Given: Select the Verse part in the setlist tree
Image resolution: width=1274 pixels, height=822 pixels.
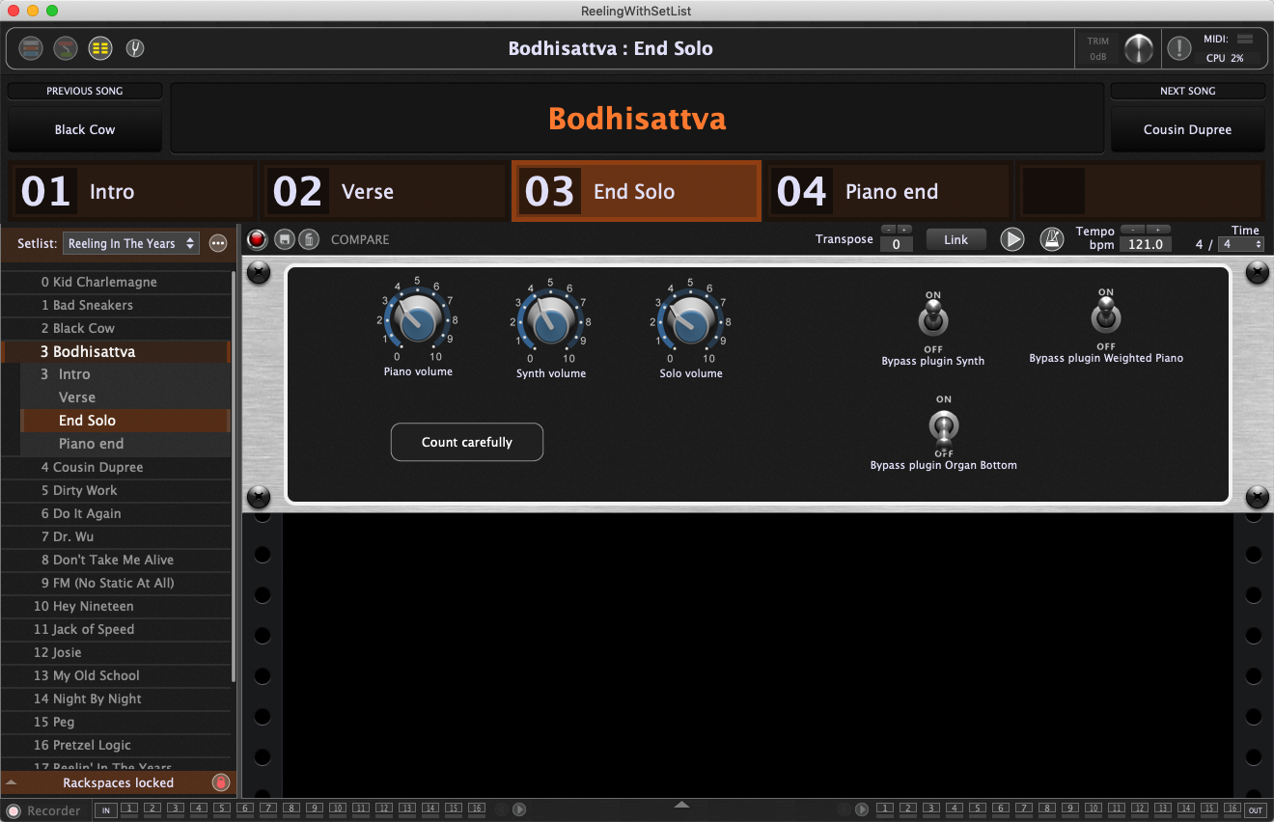Looking at the screenshot, I should click(125, 397).
